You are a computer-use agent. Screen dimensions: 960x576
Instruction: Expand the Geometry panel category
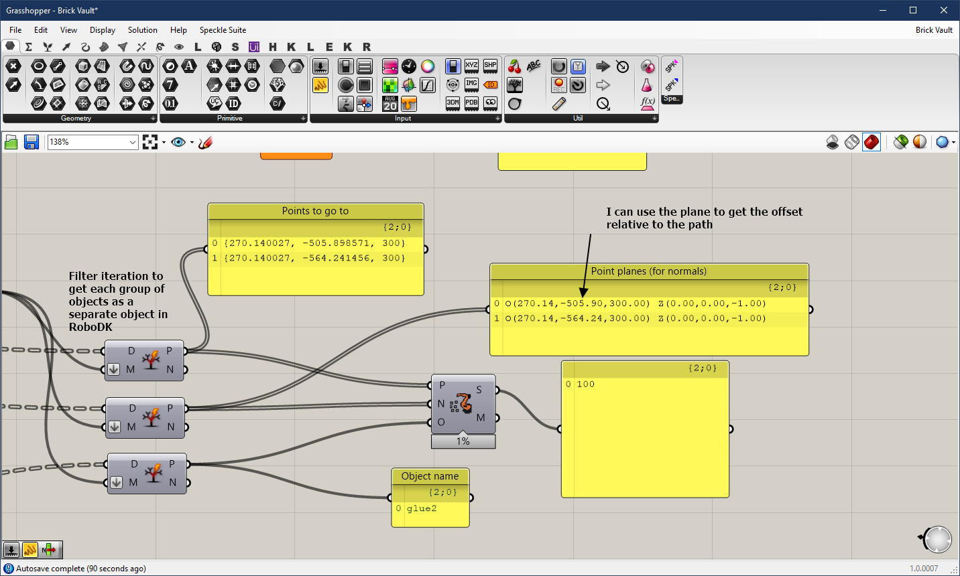[x=153, y=119]
